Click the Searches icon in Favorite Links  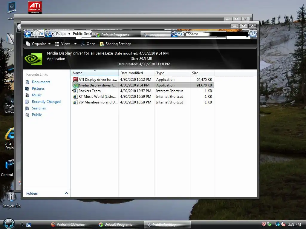coord(27,108)
